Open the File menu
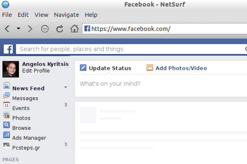The height and width of the screenshot is (164, 247). [7, 15]
